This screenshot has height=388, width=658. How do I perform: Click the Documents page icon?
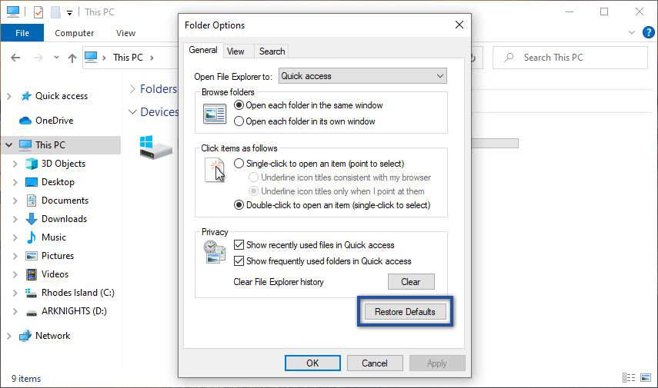tap(32, 201)
